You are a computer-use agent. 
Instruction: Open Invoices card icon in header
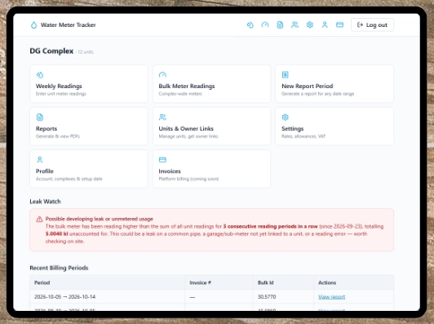340,25
